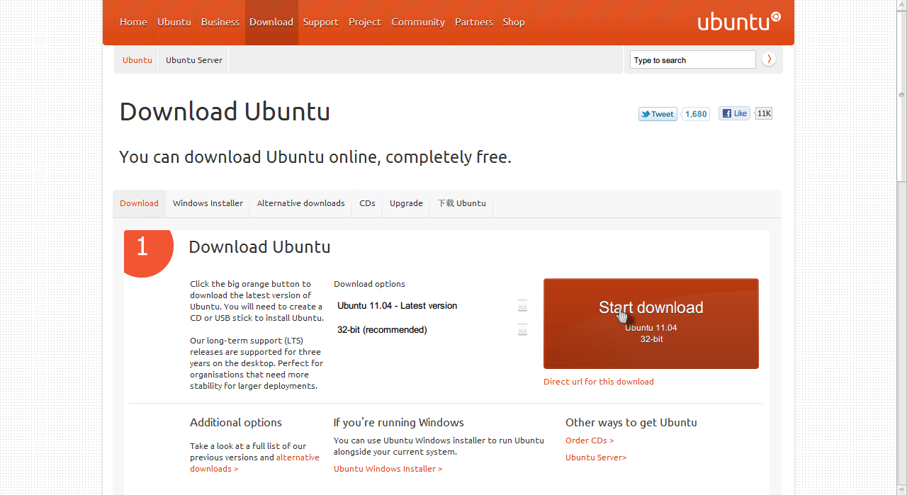Open the CDs tab

(367, 203)
